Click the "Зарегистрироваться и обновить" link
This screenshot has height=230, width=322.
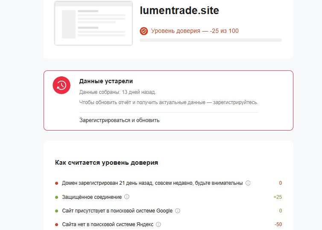pyautogui.click(x=119, y=120)
